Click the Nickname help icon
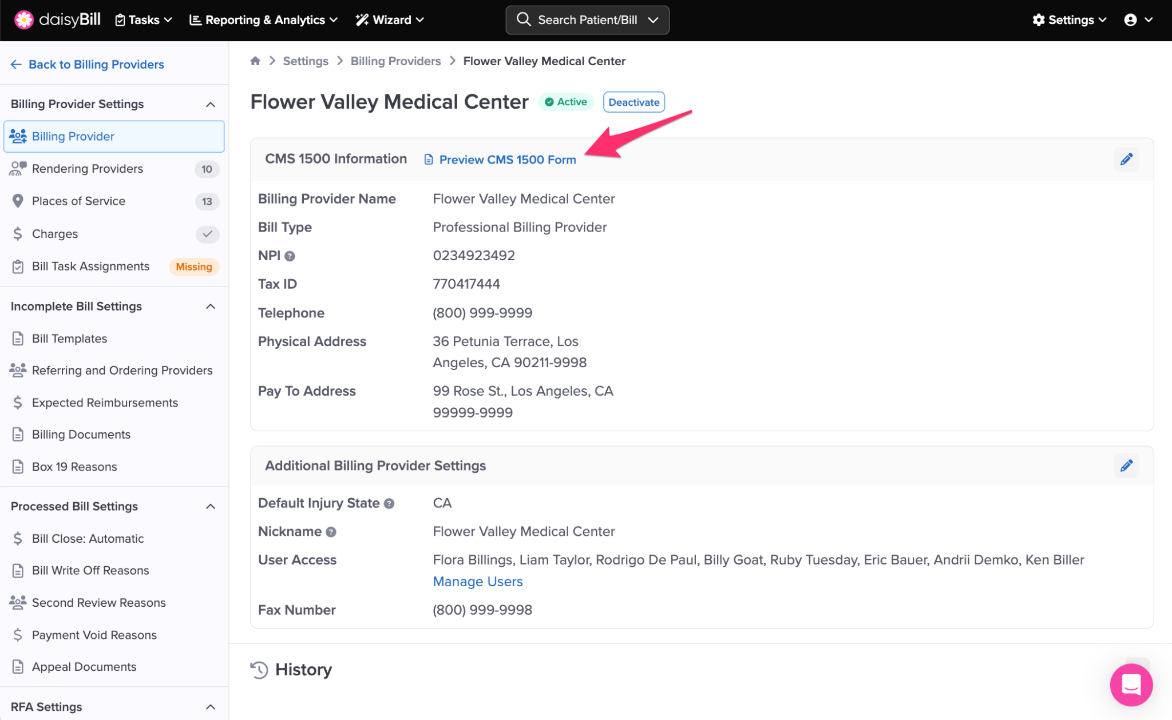The width and height of the screenshot is (1172, 720). click(331, 532)
